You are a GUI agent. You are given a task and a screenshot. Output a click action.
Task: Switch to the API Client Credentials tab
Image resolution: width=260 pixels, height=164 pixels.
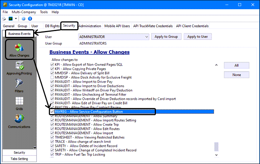click(192, 26)
